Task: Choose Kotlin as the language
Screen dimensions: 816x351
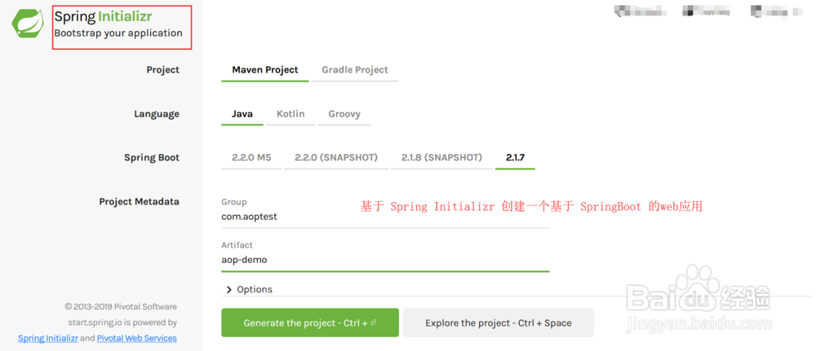Action: 290,114
